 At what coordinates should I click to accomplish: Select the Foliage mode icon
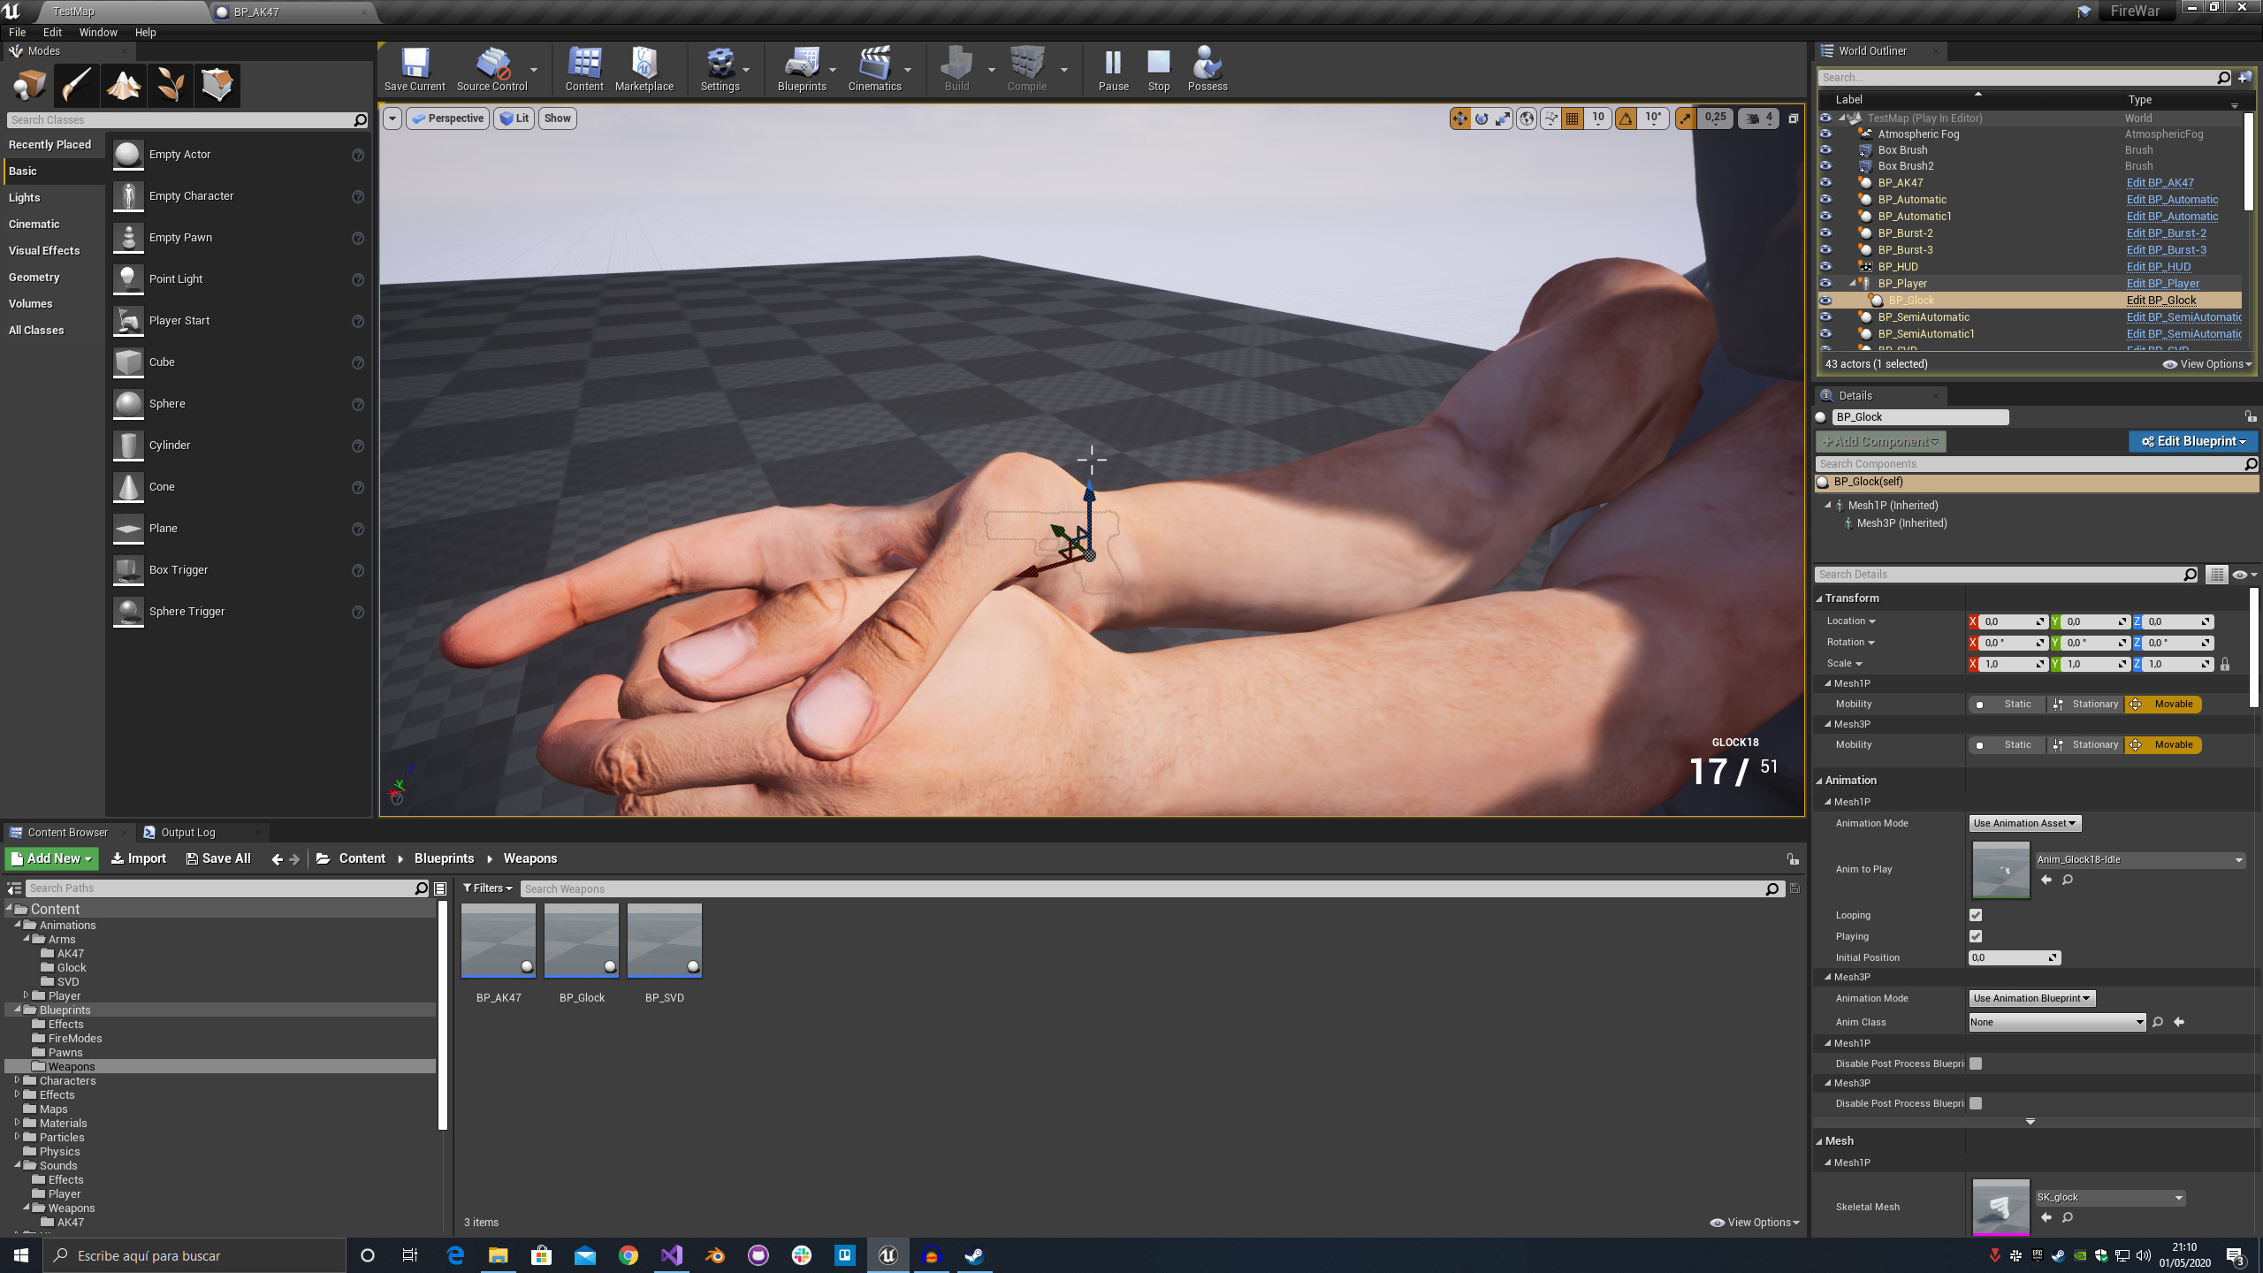[x=170, y=86]
